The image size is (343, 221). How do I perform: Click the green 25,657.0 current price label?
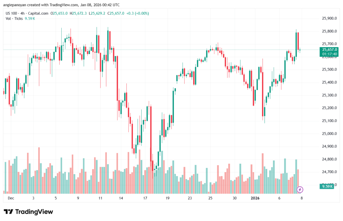click(329, 49)
